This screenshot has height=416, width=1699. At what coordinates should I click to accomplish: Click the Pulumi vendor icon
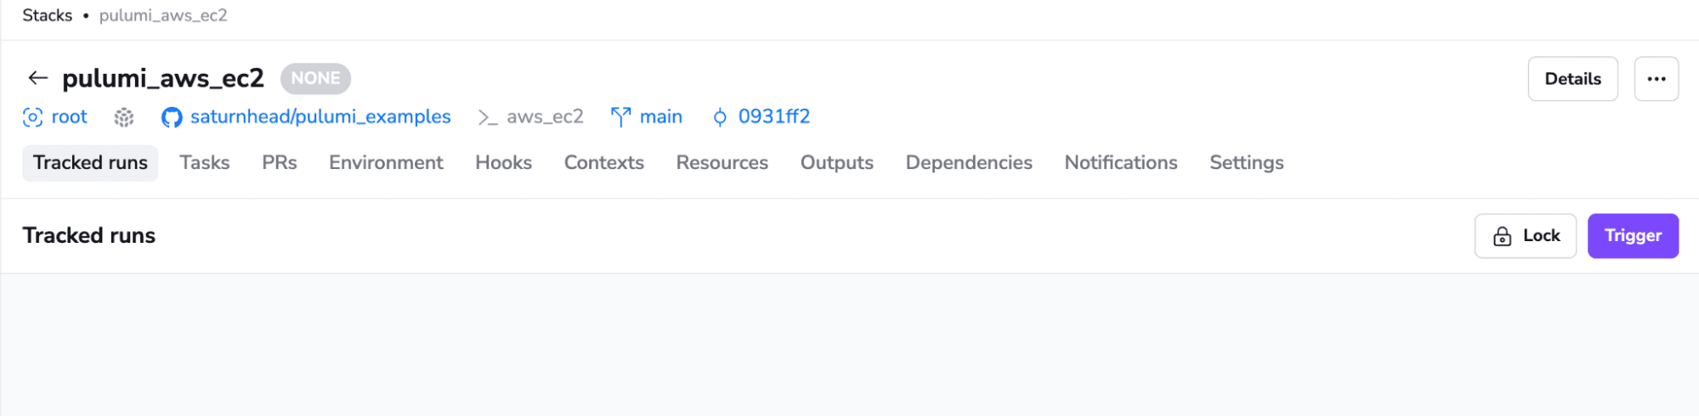(124, 117)
